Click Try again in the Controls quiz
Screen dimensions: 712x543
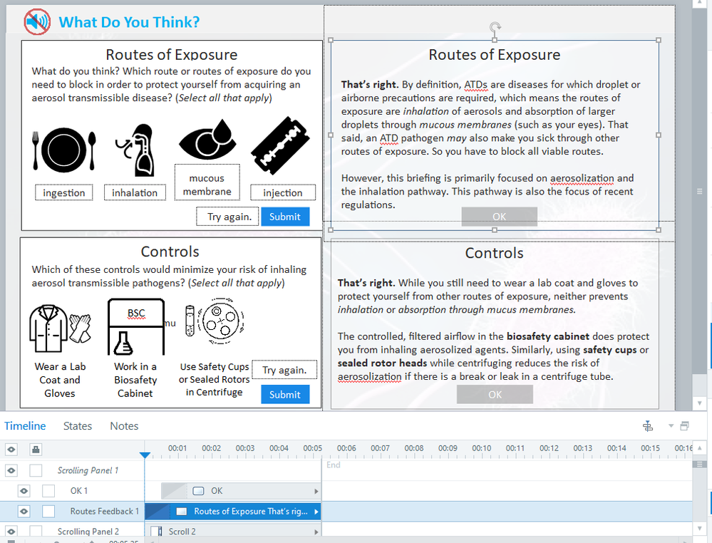click(x=284, y=370)
